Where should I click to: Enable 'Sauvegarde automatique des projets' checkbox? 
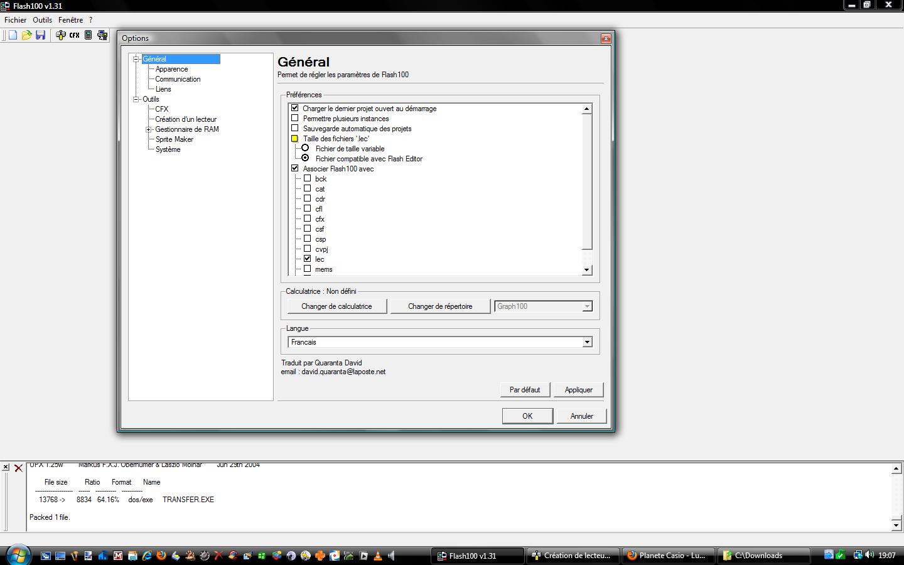point(294,128)
